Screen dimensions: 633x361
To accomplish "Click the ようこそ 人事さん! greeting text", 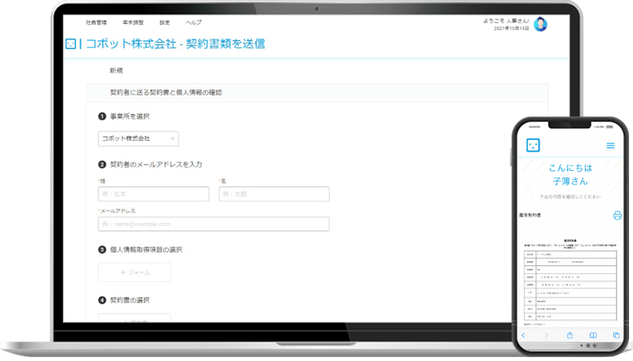I will [506, 21].
